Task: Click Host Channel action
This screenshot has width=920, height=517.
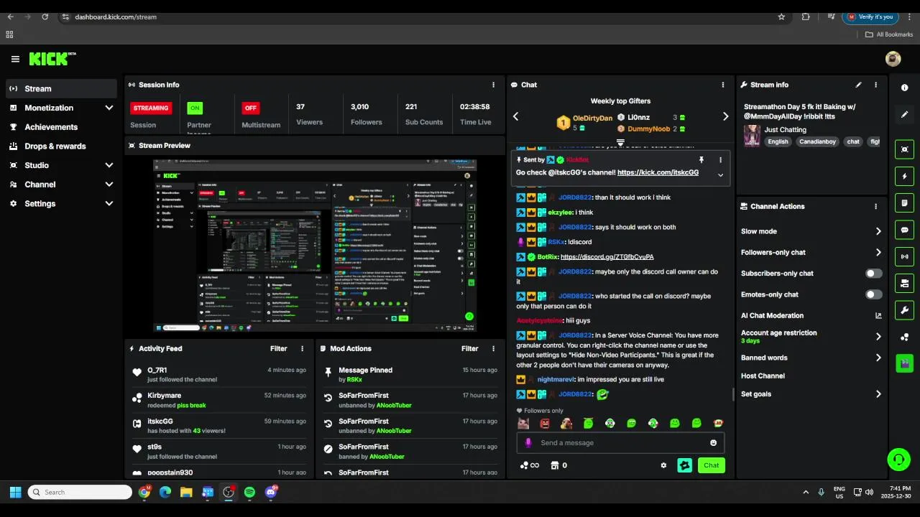Action: [x=763, y=376]
